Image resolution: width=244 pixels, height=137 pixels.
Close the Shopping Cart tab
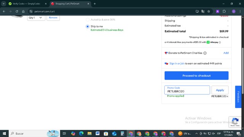88,3
